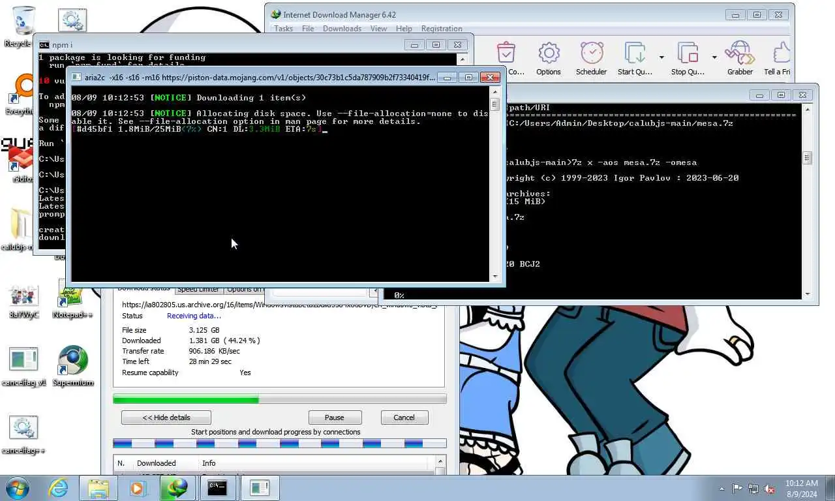Click the Hide details button
This screenshot has height=501, width=835.
click(166, 417)
